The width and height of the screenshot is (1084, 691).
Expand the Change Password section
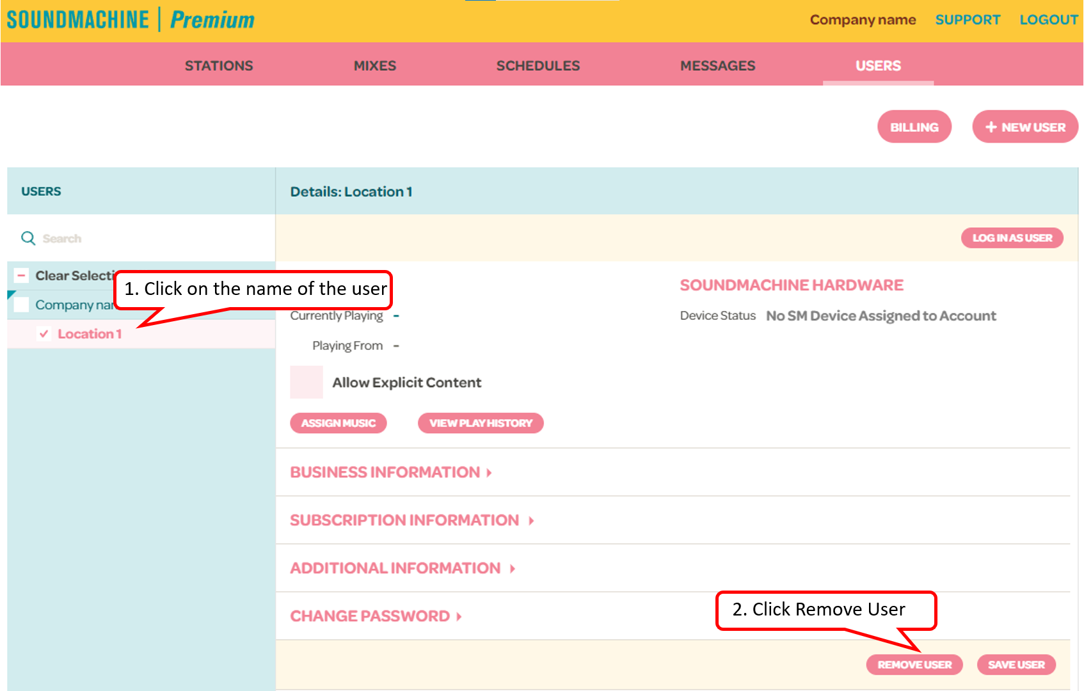(x=376, y=616)
